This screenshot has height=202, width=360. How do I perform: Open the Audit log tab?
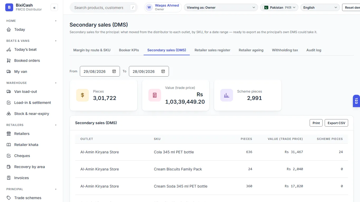314,50
